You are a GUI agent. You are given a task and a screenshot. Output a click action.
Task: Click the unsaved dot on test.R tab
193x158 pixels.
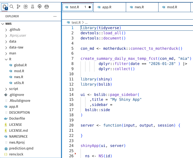90,7
